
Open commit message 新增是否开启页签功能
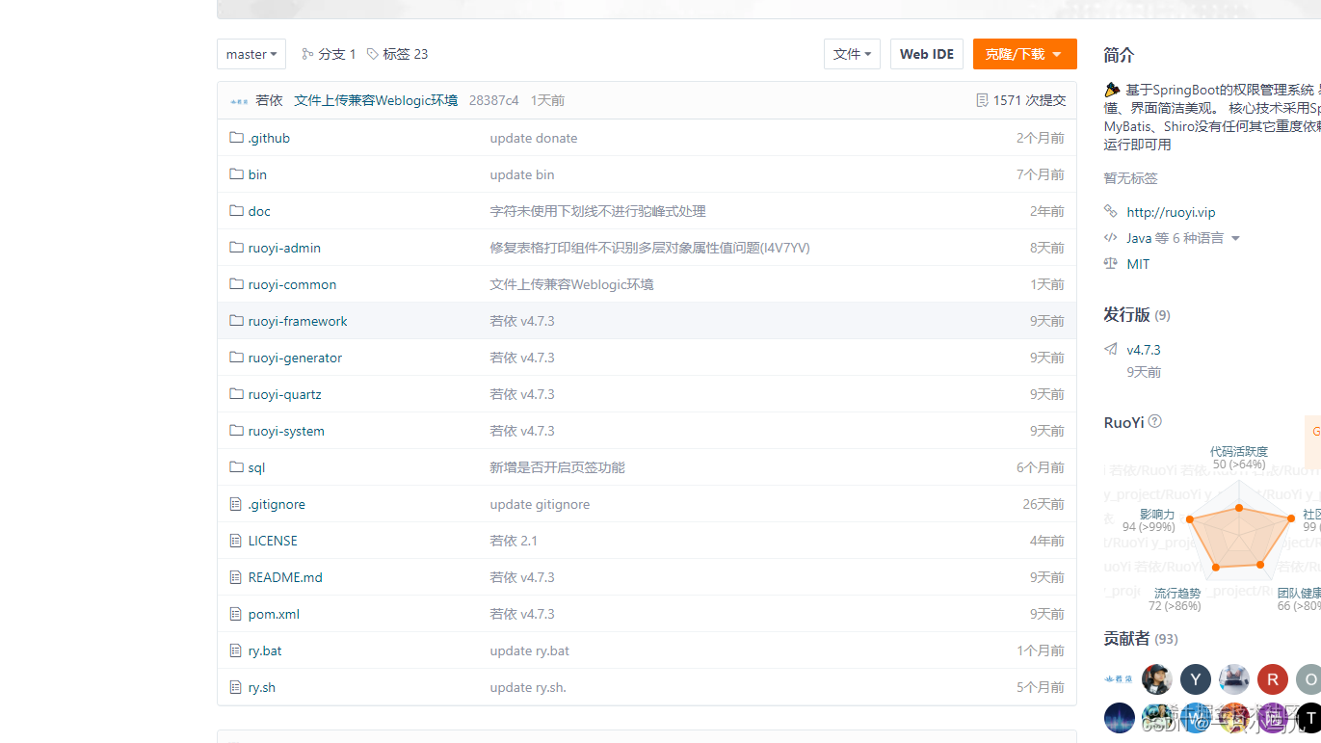(557, 467)
